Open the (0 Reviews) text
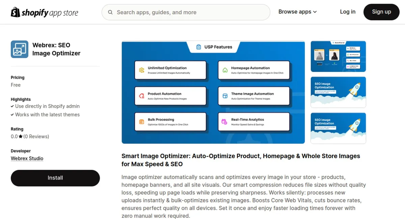405x219 pixels. 36,136
